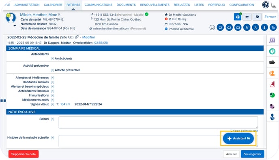
Task: Open the A circle button
Action: pos(255,27)
